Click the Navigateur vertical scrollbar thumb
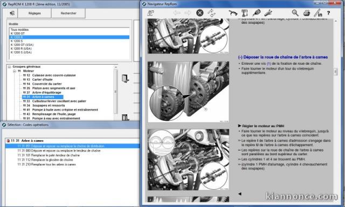 pyautogui.click(x=335, y=72)
